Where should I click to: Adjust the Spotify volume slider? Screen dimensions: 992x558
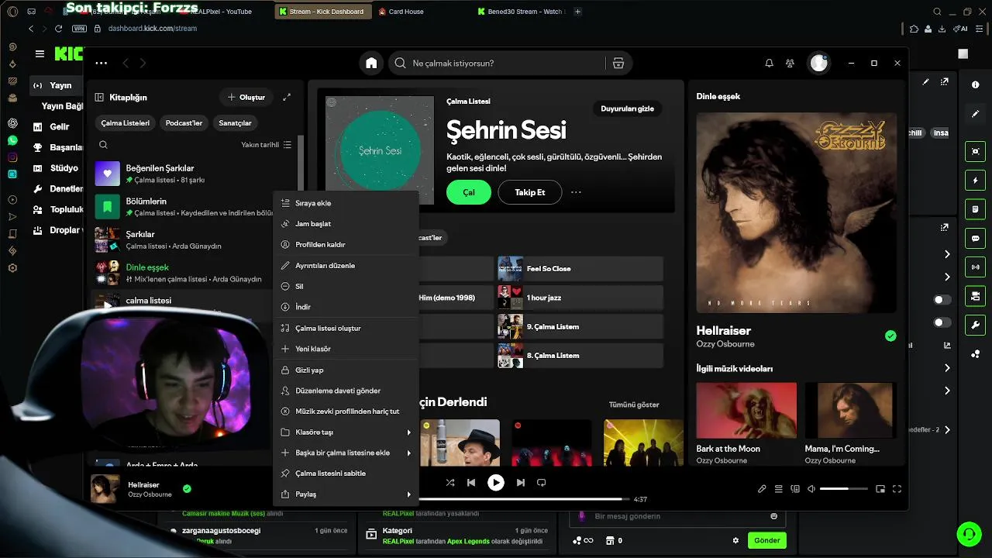[x=844, y=489]
